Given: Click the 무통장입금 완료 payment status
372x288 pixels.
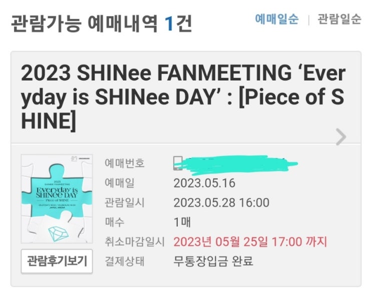Looking at the screenshot, I should 213,261.
